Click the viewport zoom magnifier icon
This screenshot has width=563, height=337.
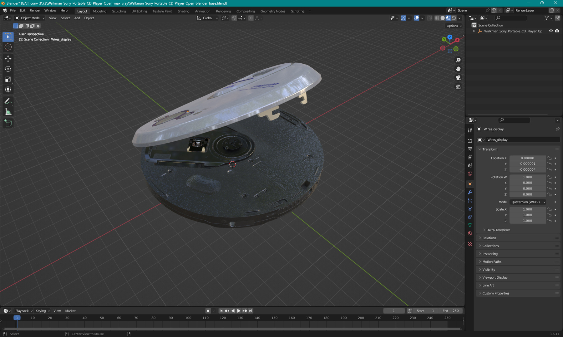(x=458, y=60)
